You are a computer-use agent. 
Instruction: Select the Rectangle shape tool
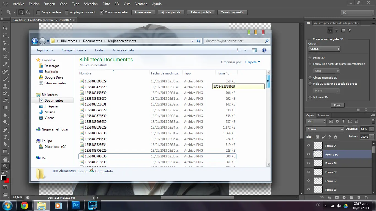tap(5, 151)
